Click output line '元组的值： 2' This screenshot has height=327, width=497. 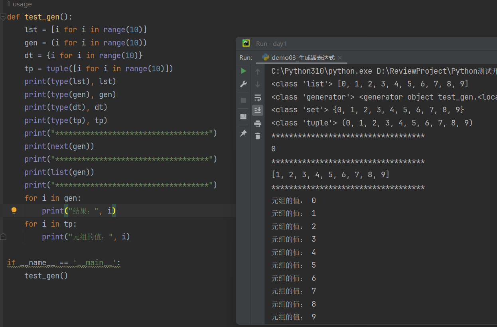[x=294, y=227]
